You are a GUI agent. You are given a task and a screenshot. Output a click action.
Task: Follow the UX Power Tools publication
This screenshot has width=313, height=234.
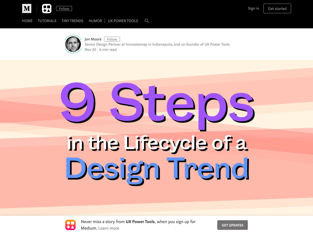(x=64, y=9)
